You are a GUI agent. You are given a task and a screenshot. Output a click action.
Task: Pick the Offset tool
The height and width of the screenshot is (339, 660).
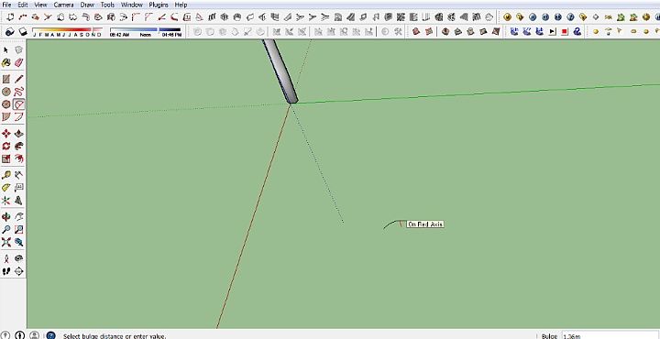click(x=18, y=159)
